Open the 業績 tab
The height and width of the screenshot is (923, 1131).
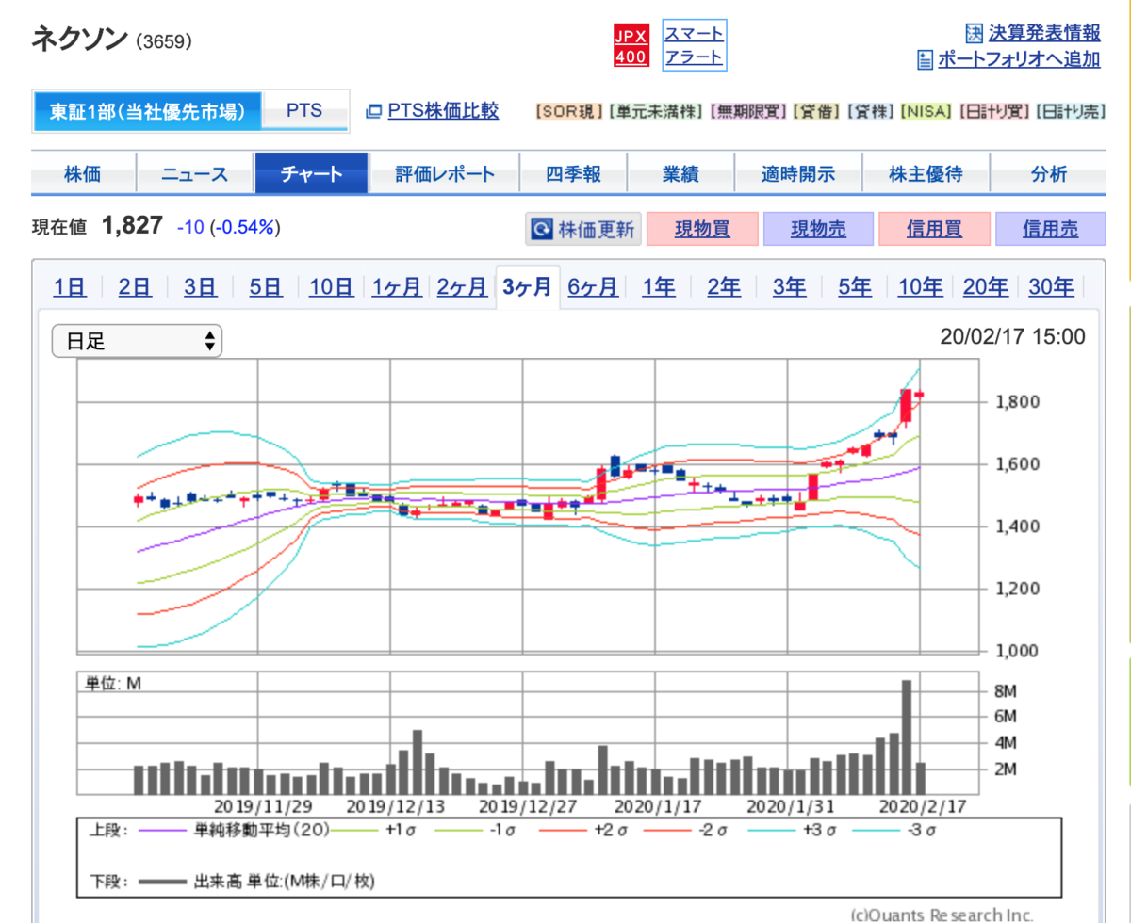click(679, 174)
